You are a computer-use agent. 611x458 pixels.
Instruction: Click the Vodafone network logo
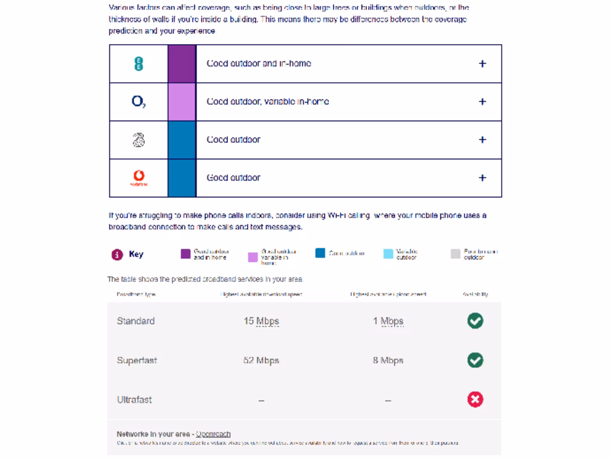[x=138, y=177]
